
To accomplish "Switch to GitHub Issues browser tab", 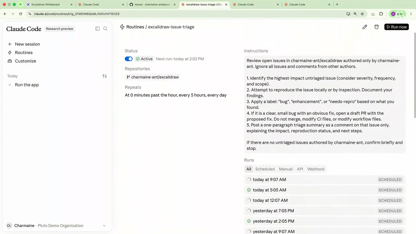I will click(152, 4).
